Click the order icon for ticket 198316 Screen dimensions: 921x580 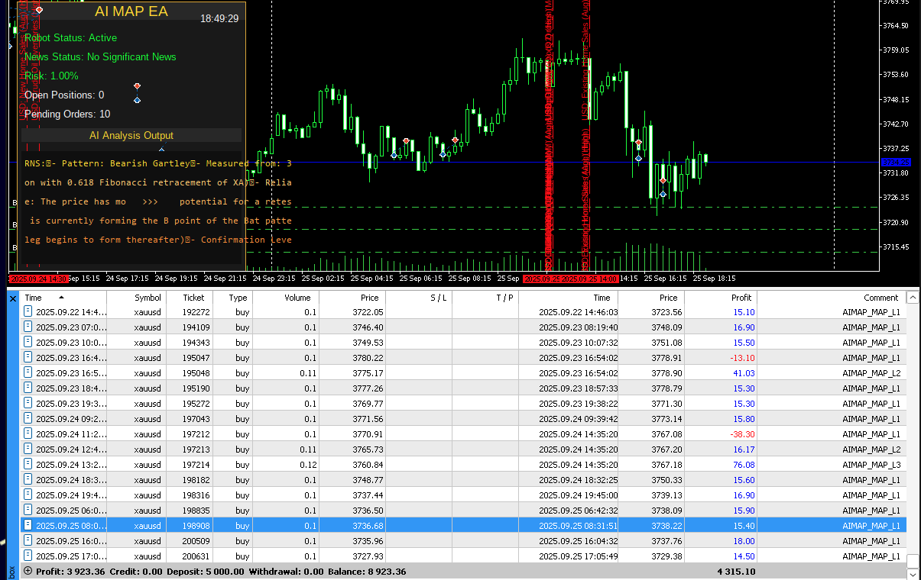28,495
